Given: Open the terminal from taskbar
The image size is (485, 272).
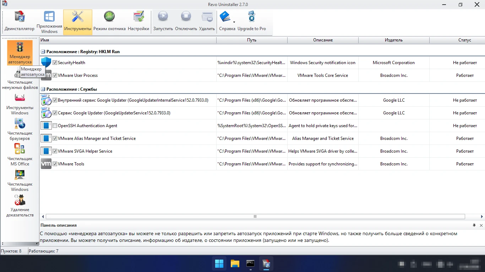Looking at the screenshot, I should tap(251, 263).
